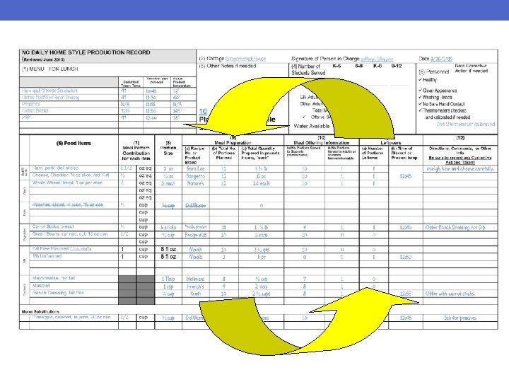Click the blue '10' hyperlink number
Viewport: 509px width, 382px height.
(x=203, y=112)
